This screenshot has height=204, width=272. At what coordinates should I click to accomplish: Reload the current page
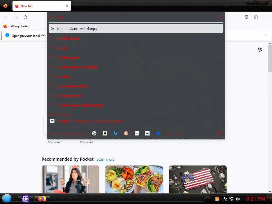click(x=25, y=17)
